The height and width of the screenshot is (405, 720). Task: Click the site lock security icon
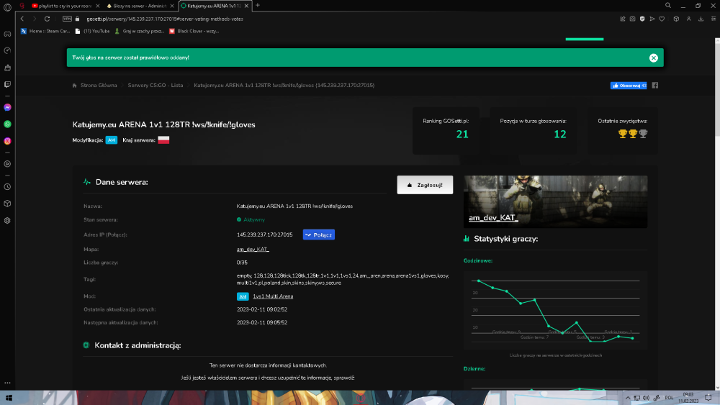pyautogui.click(x=77, y=19)
